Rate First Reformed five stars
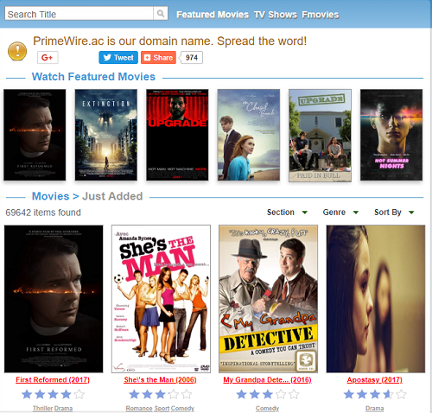 [x=79, y=394]
